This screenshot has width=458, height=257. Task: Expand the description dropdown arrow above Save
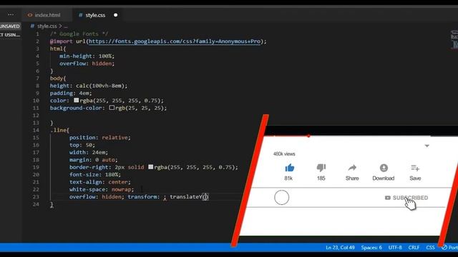(427, 146)
